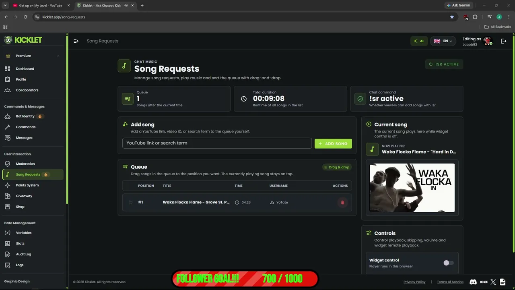The height and width of the screenshot is (290, 515).
Task: Open the browser apps grid shortcut
Action: (5, 27)
